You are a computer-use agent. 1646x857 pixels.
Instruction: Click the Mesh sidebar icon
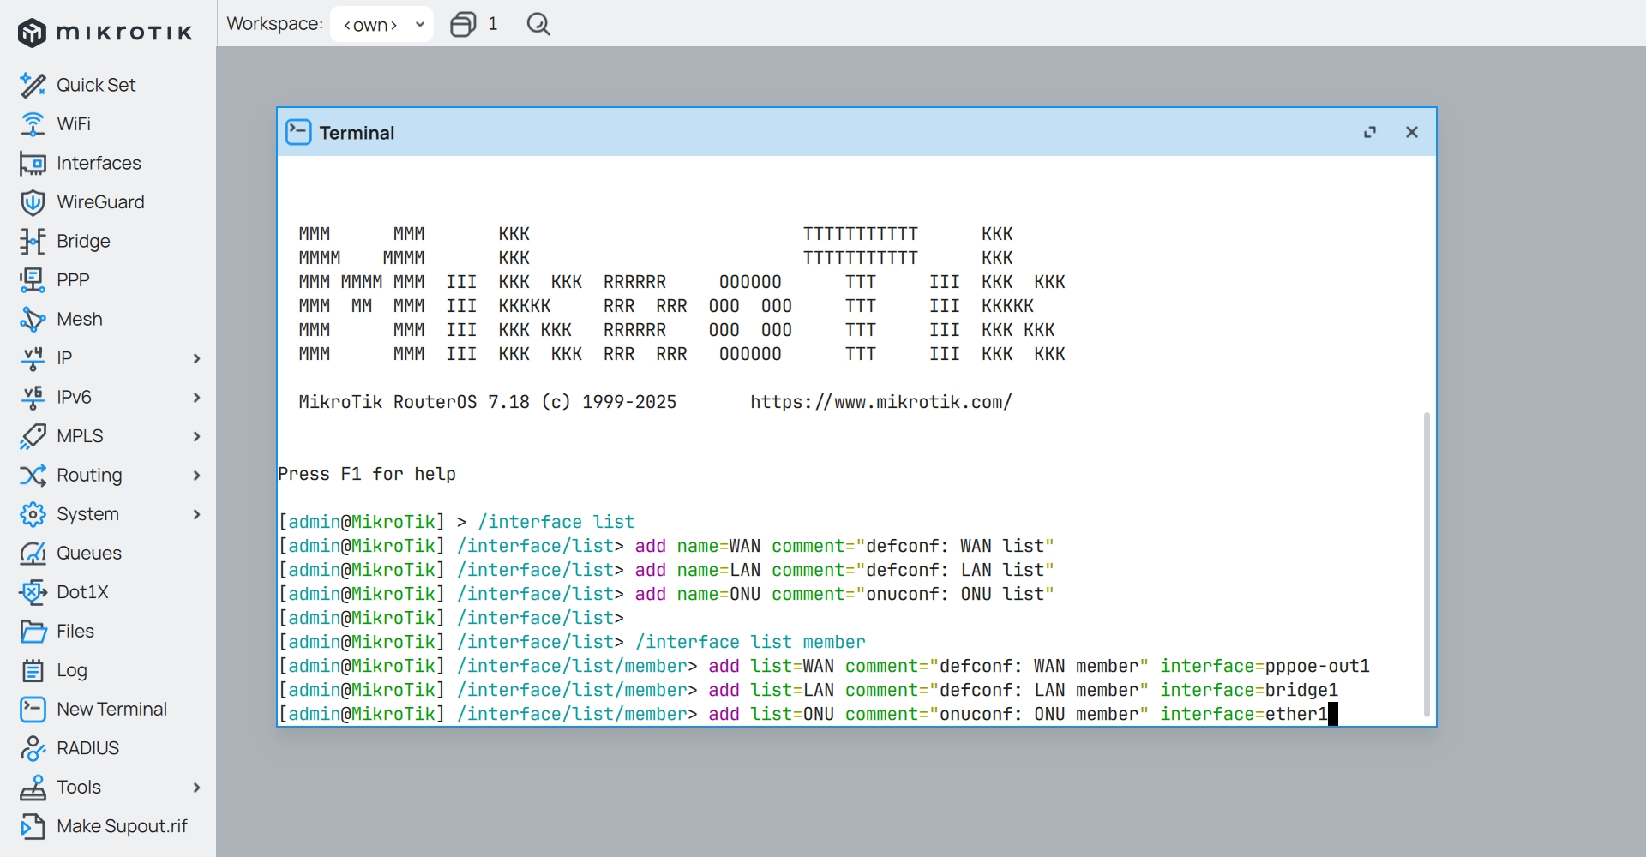click(33, 319)
